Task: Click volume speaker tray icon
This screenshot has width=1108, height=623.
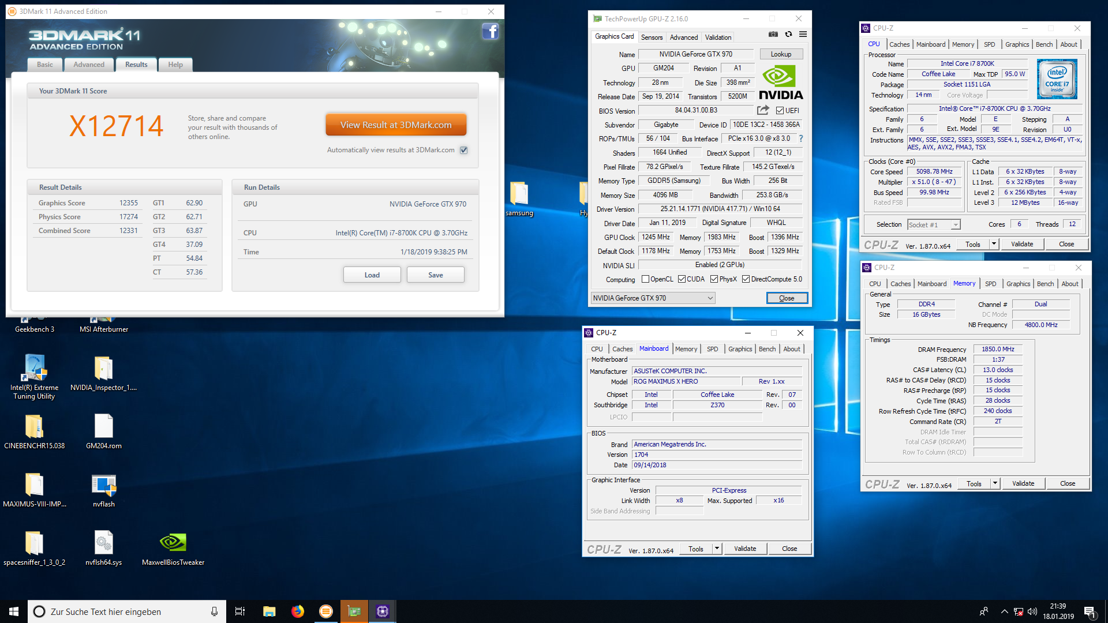Action: pos(1032,611)
